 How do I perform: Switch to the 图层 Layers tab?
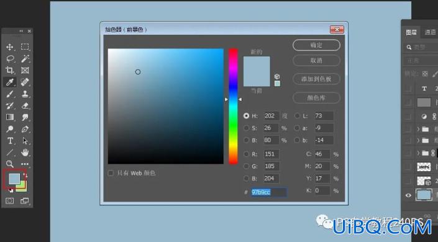coord(411,32)
